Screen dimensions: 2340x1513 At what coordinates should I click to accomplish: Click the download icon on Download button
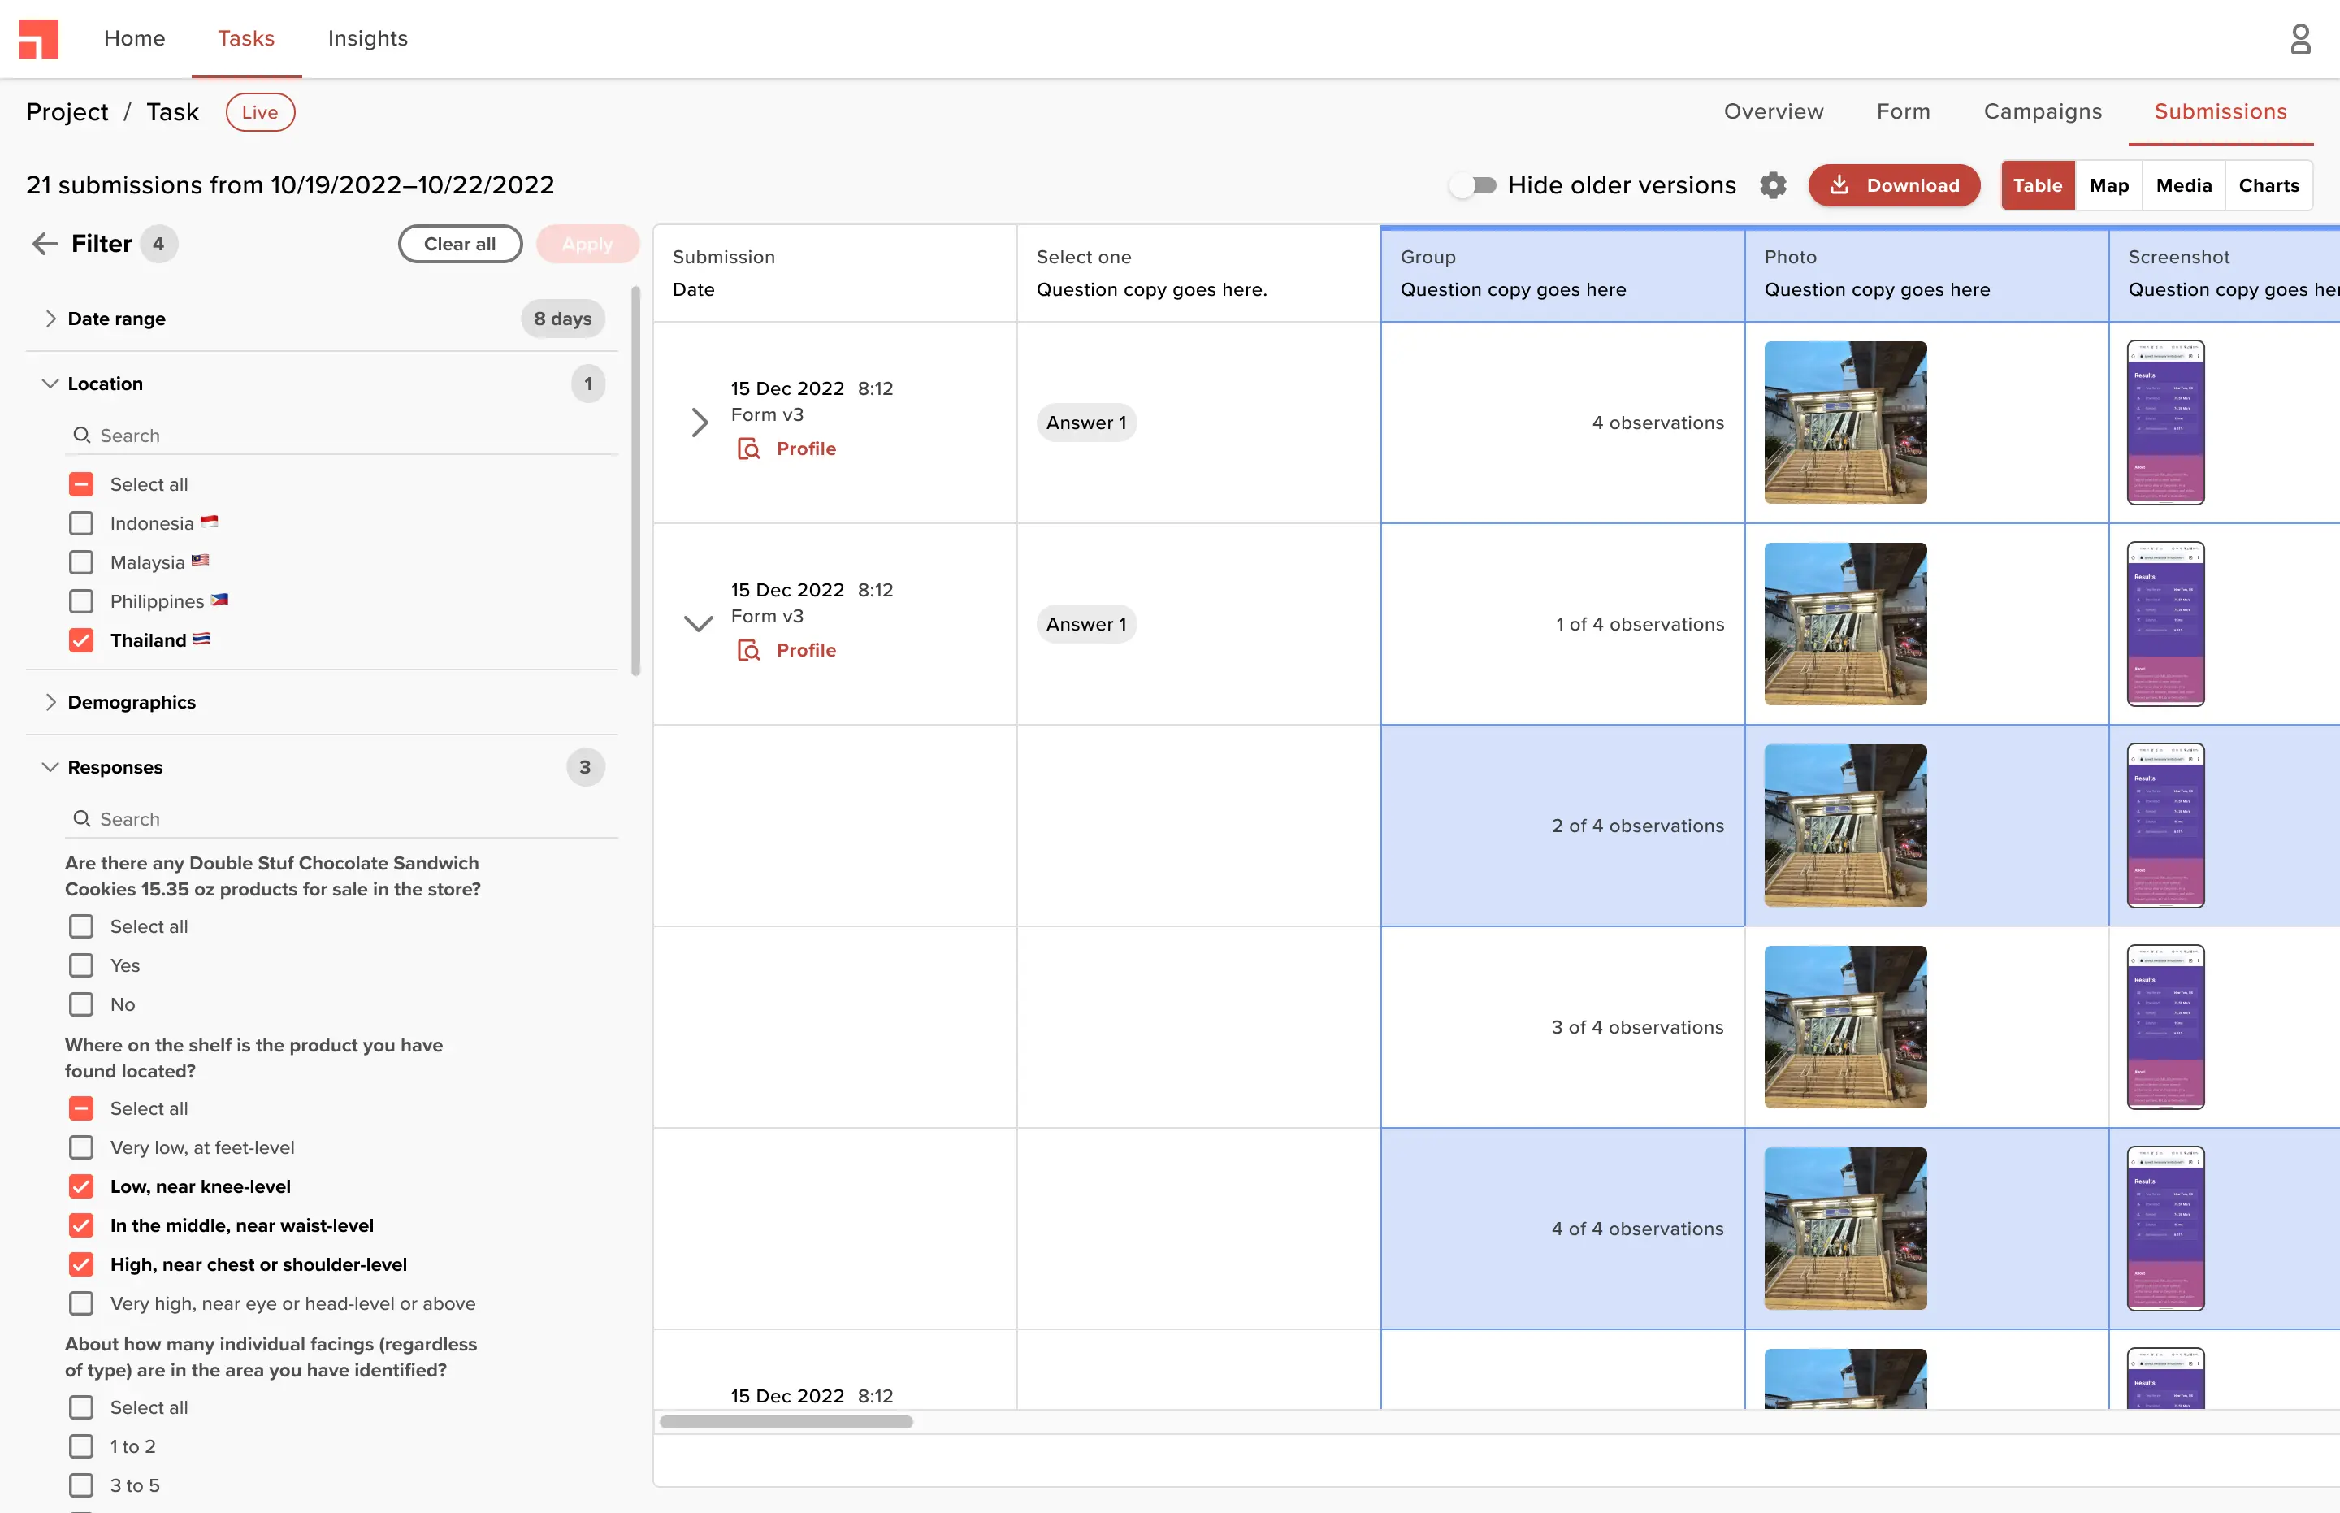click(1841, 184)
